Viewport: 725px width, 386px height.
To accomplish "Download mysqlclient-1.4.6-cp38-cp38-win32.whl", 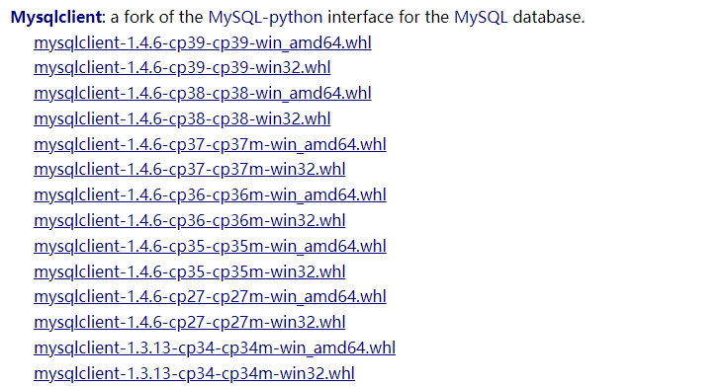I will (x=182, y=119).
